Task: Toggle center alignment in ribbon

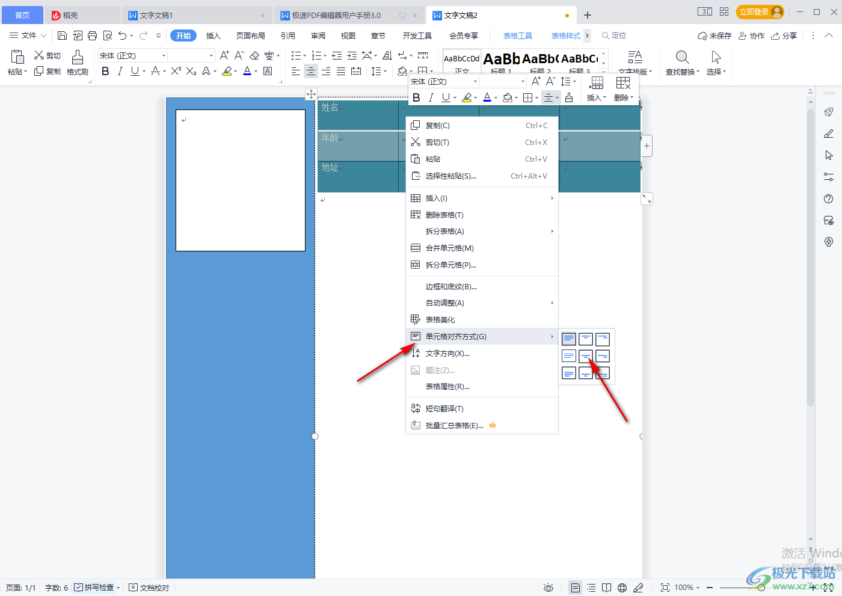Action: [311, 71]
